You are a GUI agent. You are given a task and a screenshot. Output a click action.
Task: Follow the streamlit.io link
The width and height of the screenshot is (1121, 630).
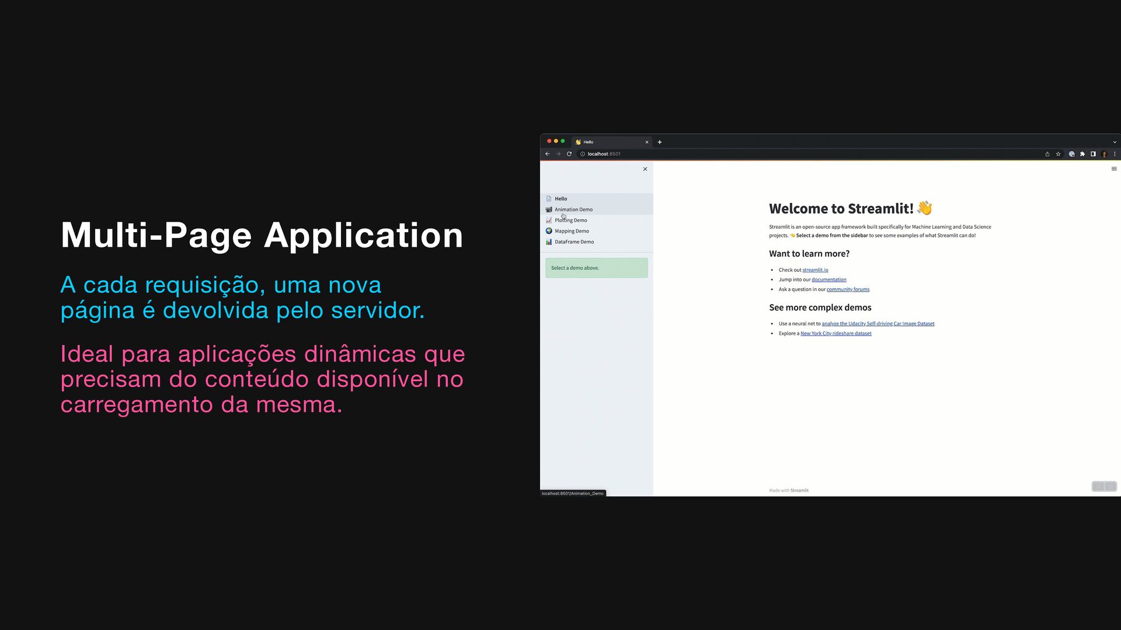(x=815, y=270)
